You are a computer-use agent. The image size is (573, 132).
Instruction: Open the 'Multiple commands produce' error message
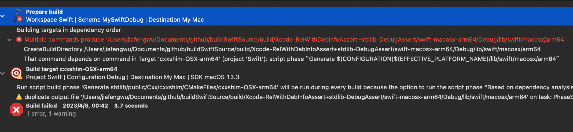click(x=295, y=40)
